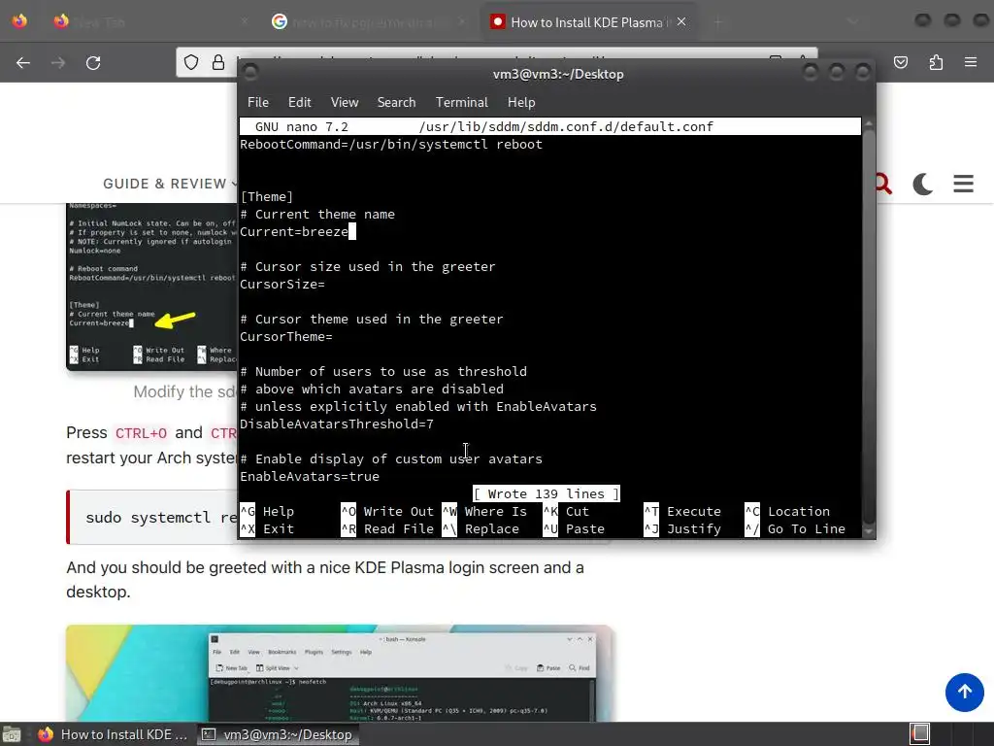Open Save to Pocket in Firefox

pos(901,62)
